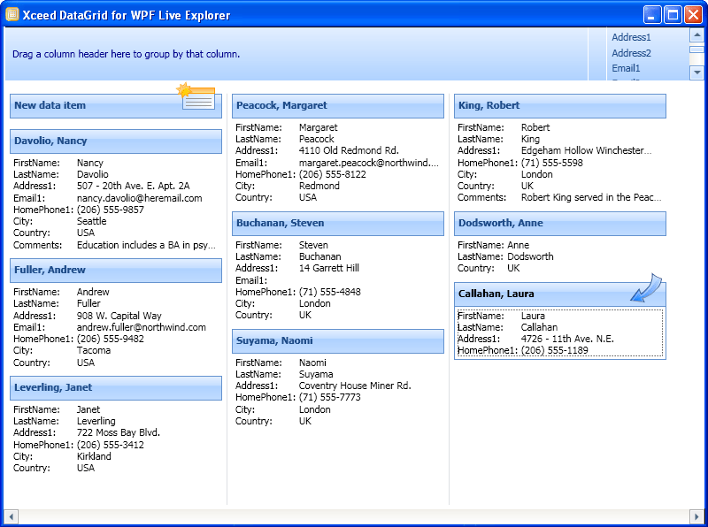
Task: Select the "King, Robert" card header
Action: [x=558, y=105]
